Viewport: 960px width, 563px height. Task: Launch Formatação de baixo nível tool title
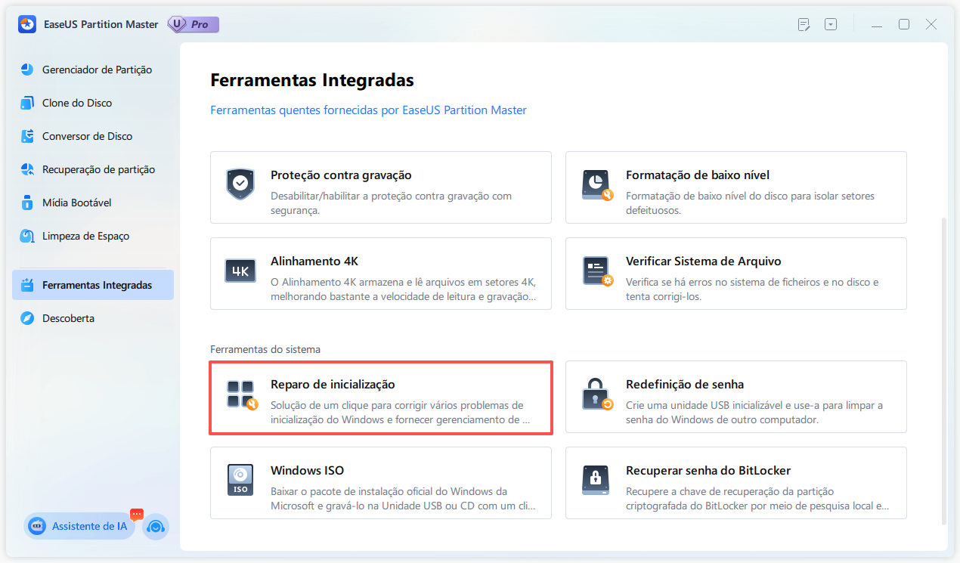pos(698,175)
